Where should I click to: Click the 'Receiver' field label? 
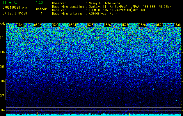[x=59, y=10]
